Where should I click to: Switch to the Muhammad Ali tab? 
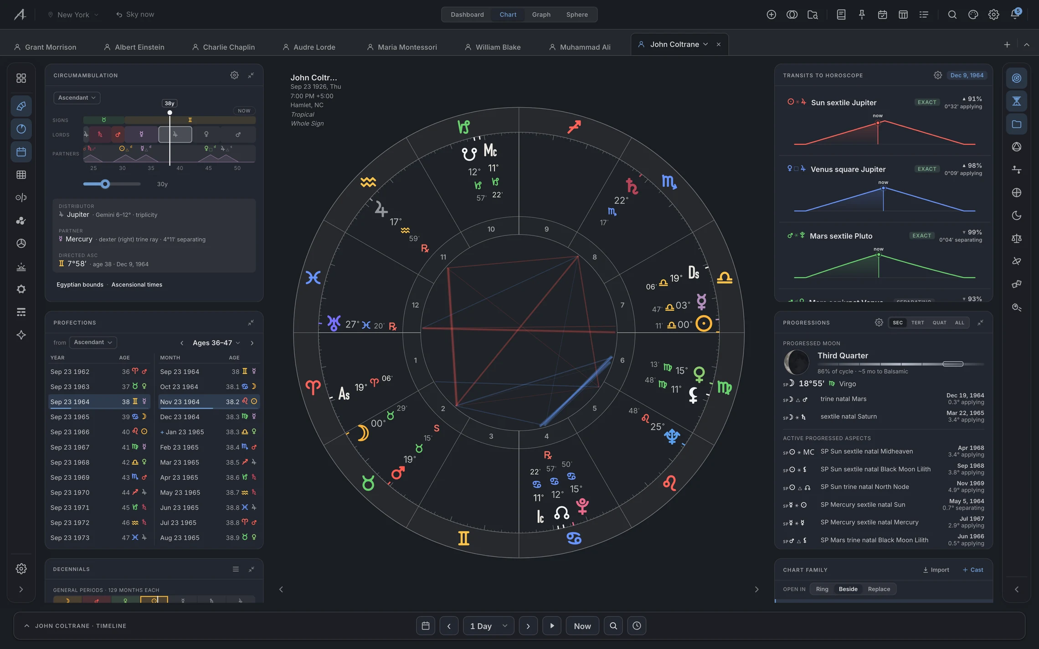[x=580, y=47]
